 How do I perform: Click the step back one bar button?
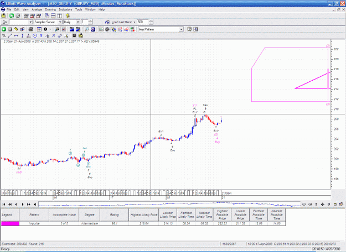pos(16,204)
